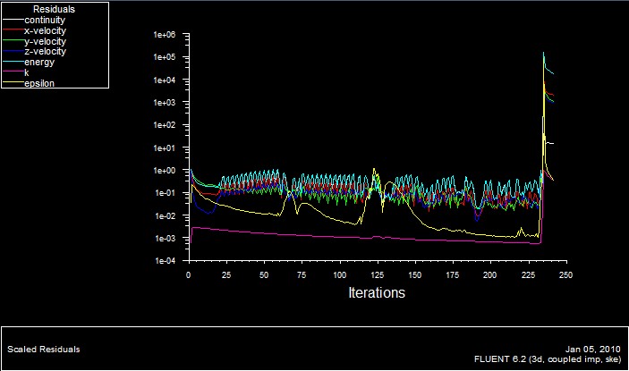
Task: Click the FLUENT 6.2 version text
Action: tap(548, 359)
